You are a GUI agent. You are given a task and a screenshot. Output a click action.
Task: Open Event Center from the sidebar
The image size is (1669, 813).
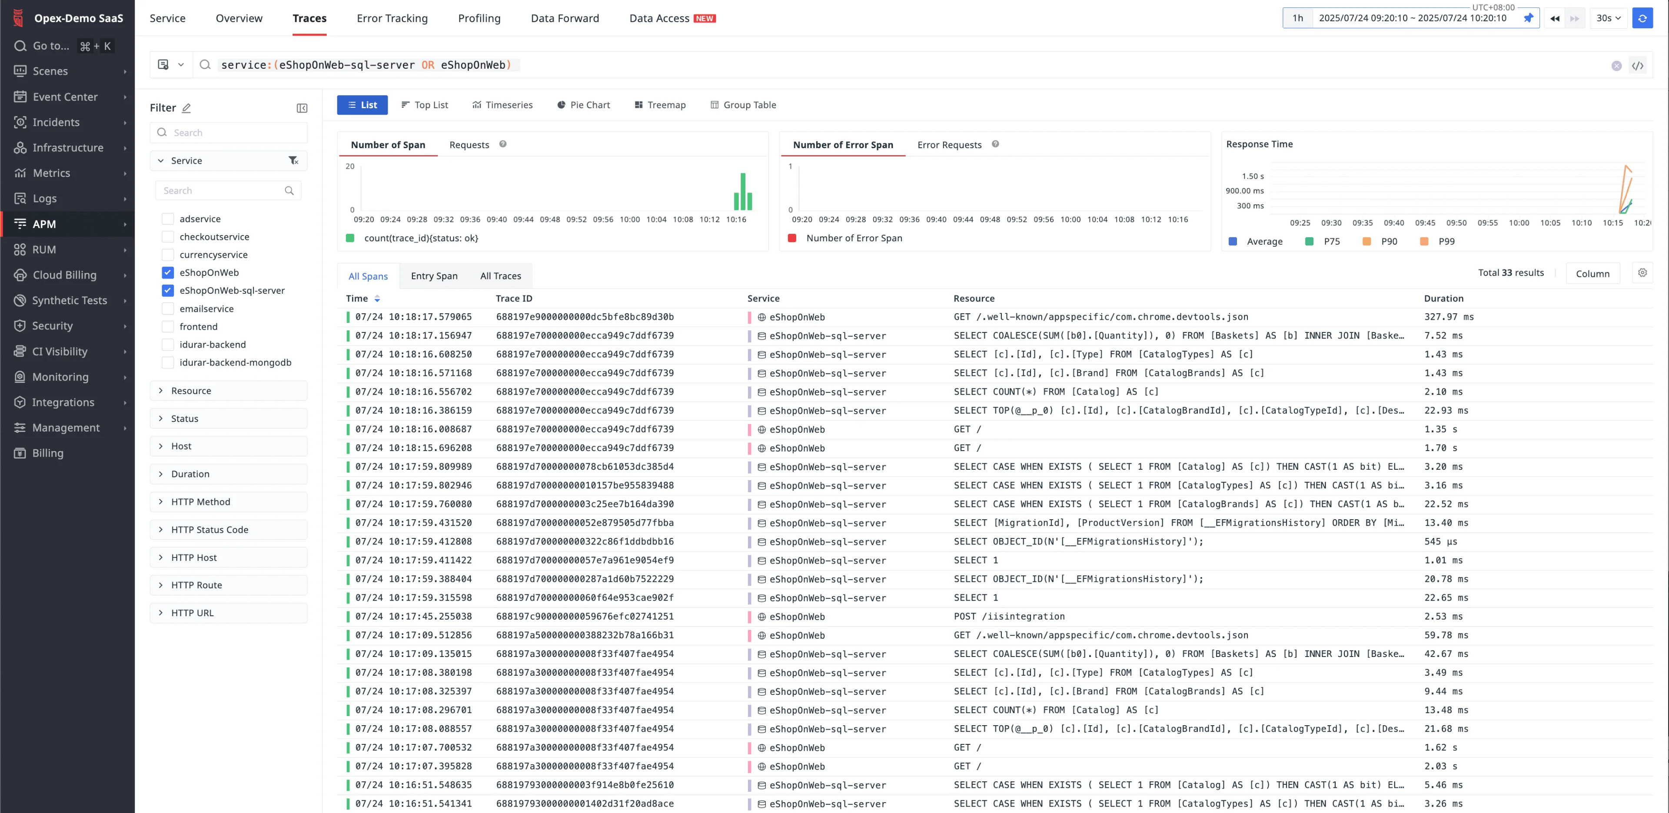[65, 96]
